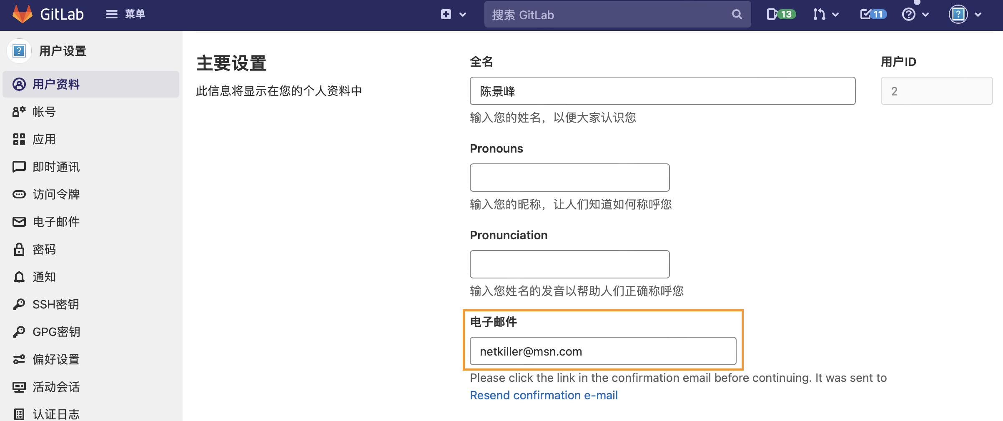Open SSH密钥 key icon in sidebar
The width and height of the screenshot is (1003, 421).
19,304
